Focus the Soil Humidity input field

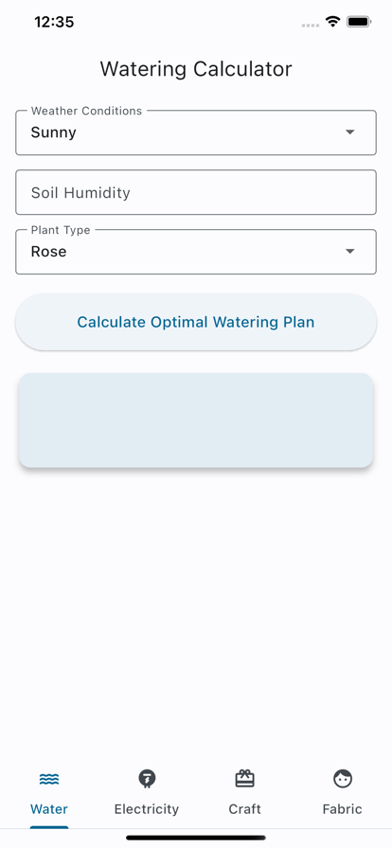(x=196, y=192)
